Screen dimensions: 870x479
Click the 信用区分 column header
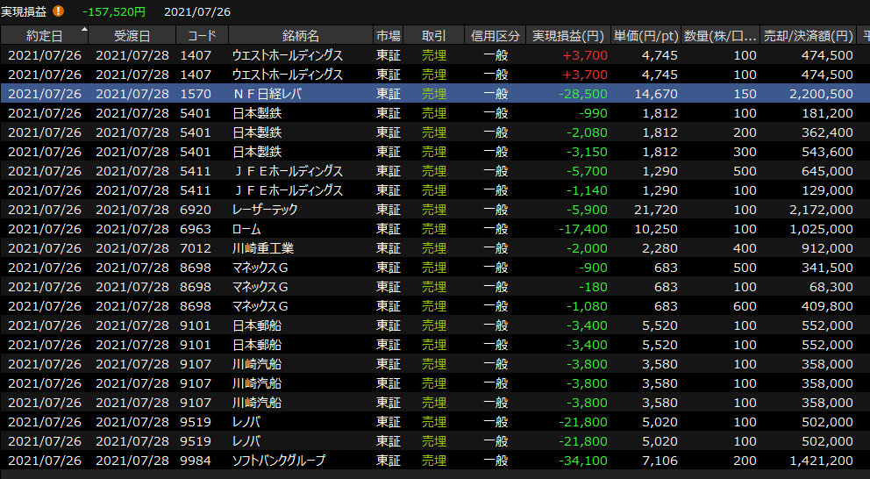point(495,36)
